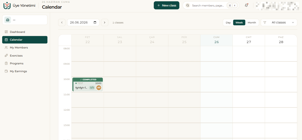Image resolution: width=302 pixels, height=140 pixels.
Task: Select ÇAR 24 day header
Action: [x=152, y=40]
